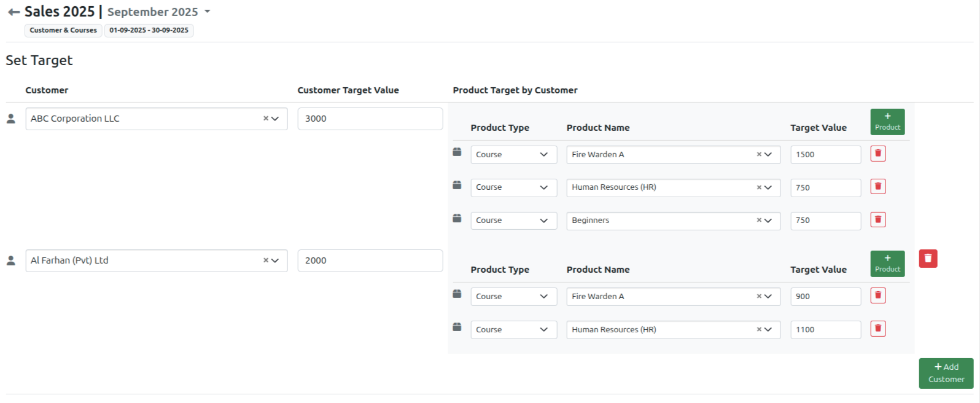The image size is (980, 403).
Task: Click the Product Target by Customer column header
Action: (x=515, y=90)
